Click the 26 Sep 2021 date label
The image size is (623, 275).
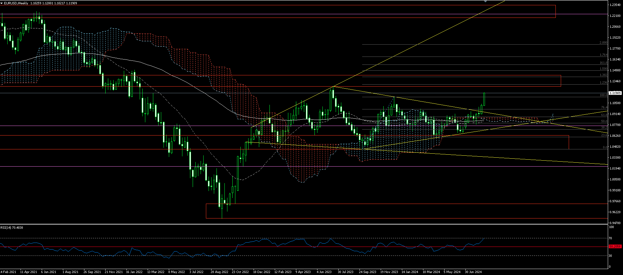(x=92, y=272)
